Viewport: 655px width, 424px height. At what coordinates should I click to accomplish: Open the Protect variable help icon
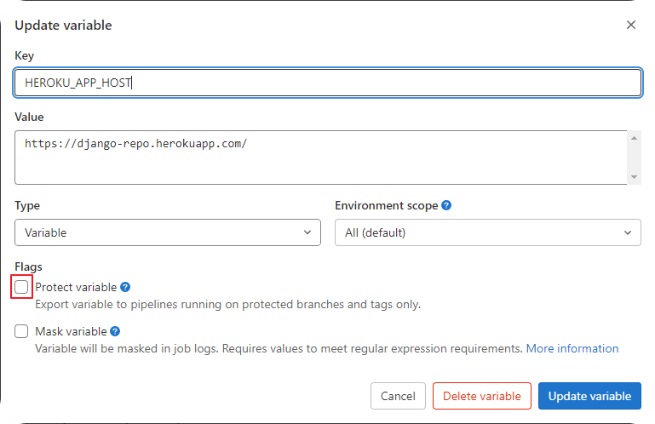(125, 287)
